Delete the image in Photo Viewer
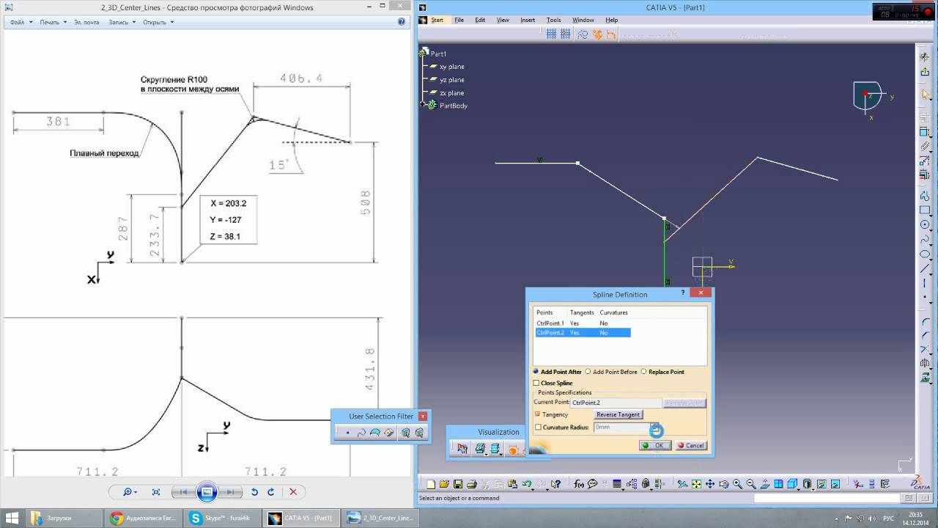The width and height of the screenshot is (938, 528). pyautogui.click(x=293, y=492)
